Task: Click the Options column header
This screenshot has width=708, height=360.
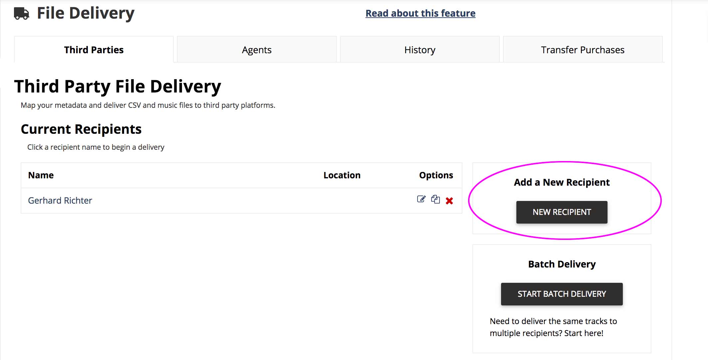Action: pyautogui.click(x=436, y=175)
